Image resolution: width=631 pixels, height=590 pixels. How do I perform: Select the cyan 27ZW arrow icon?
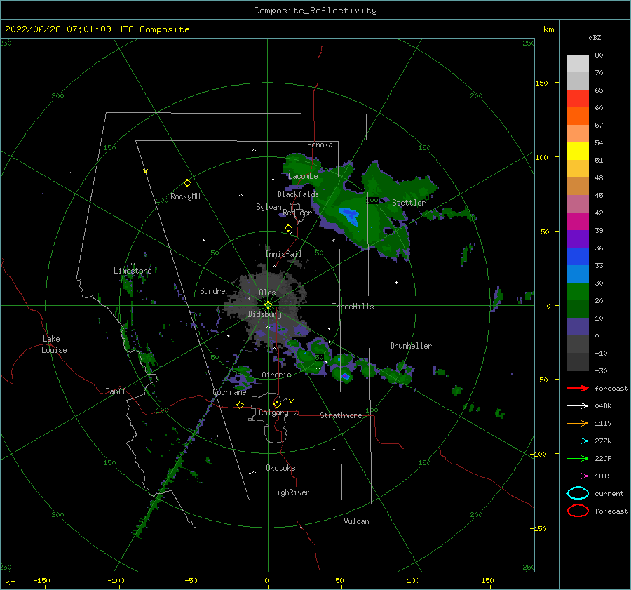pyautogui.click(x=578, y=441)
